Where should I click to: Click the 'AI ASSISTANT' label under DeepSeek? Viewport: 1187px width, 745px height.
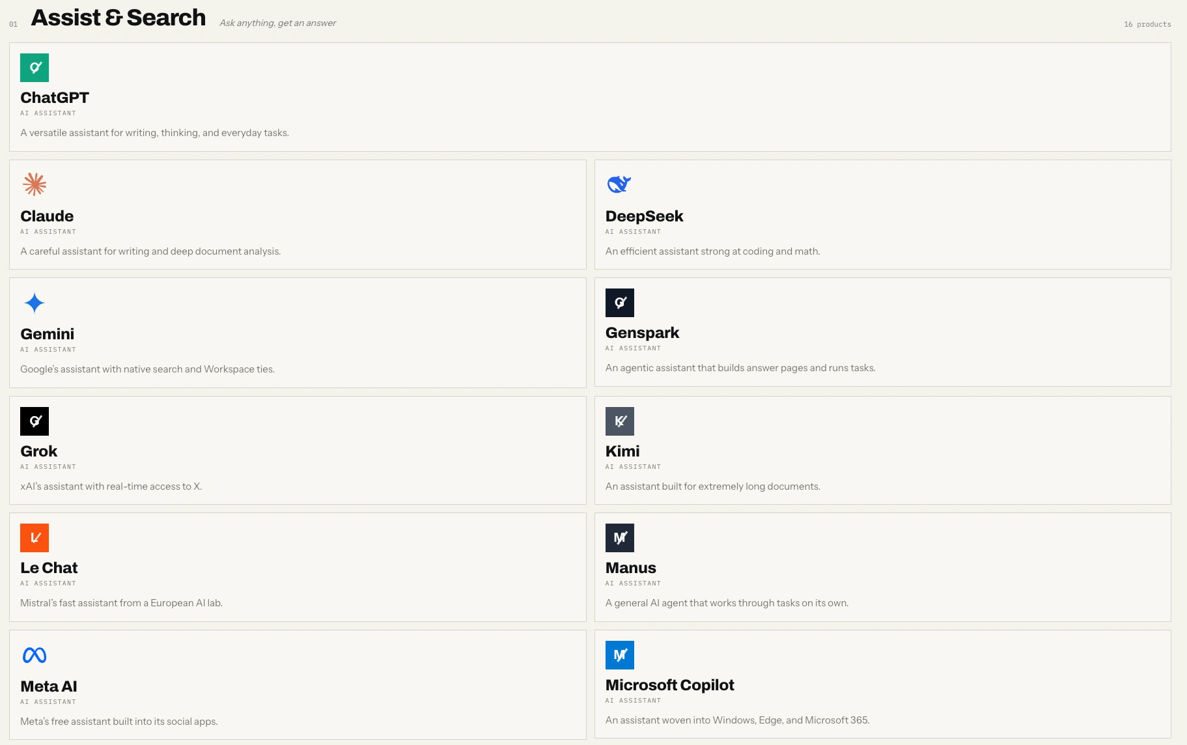click(x=634, y=232)
